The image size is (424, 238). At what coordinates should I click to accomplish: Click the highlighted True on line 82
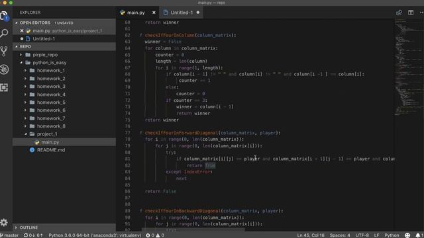tap(210, 165)
